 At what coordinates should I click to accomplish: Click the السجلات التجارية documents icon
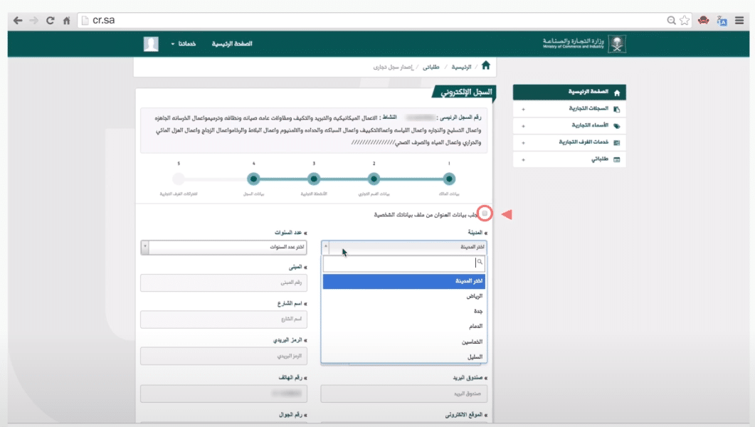click(x=617, y=110)
